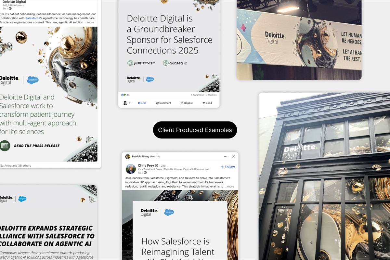Screen dimensions: 390x260
Task: Open the '1 comment' link
Action: tap(197, 95)
